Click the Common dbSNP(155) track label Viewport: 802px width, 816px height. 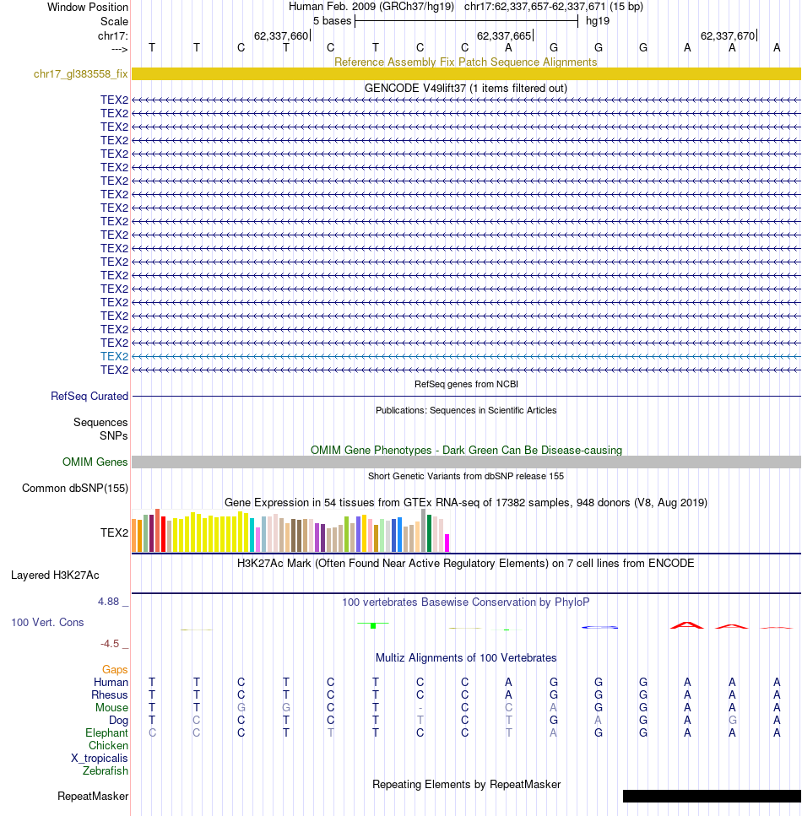point(75,488)
